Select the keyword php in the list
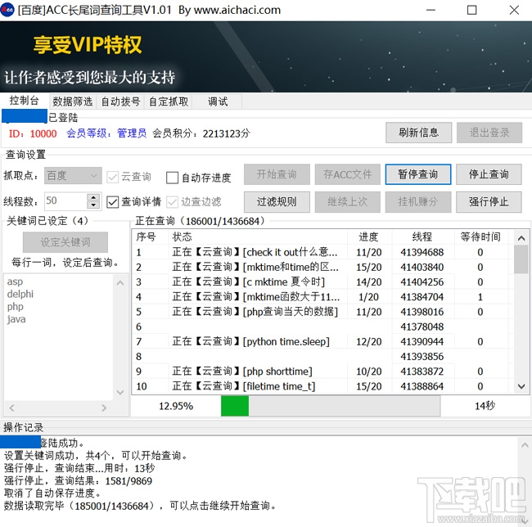The width and height of the screenshot is (532, 527). [16, 307]
